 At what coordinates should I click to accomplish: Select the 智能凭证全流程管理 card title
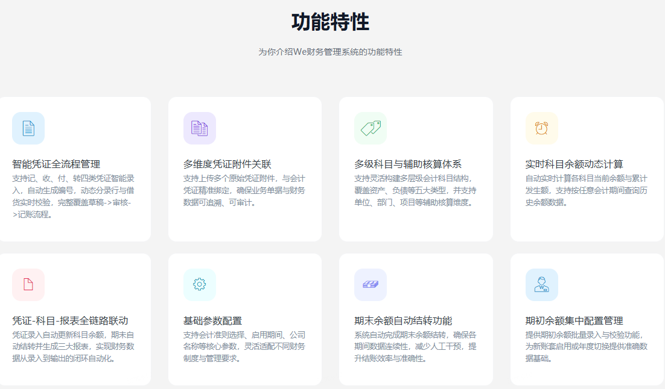point(56,164)
